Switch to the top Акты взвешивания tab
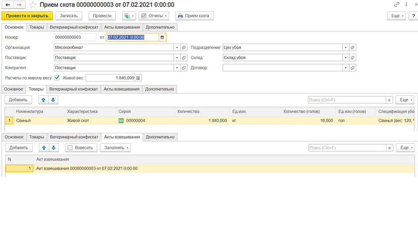Image resolution: width=418 pixels, height=244 pixels. point(122,27)
